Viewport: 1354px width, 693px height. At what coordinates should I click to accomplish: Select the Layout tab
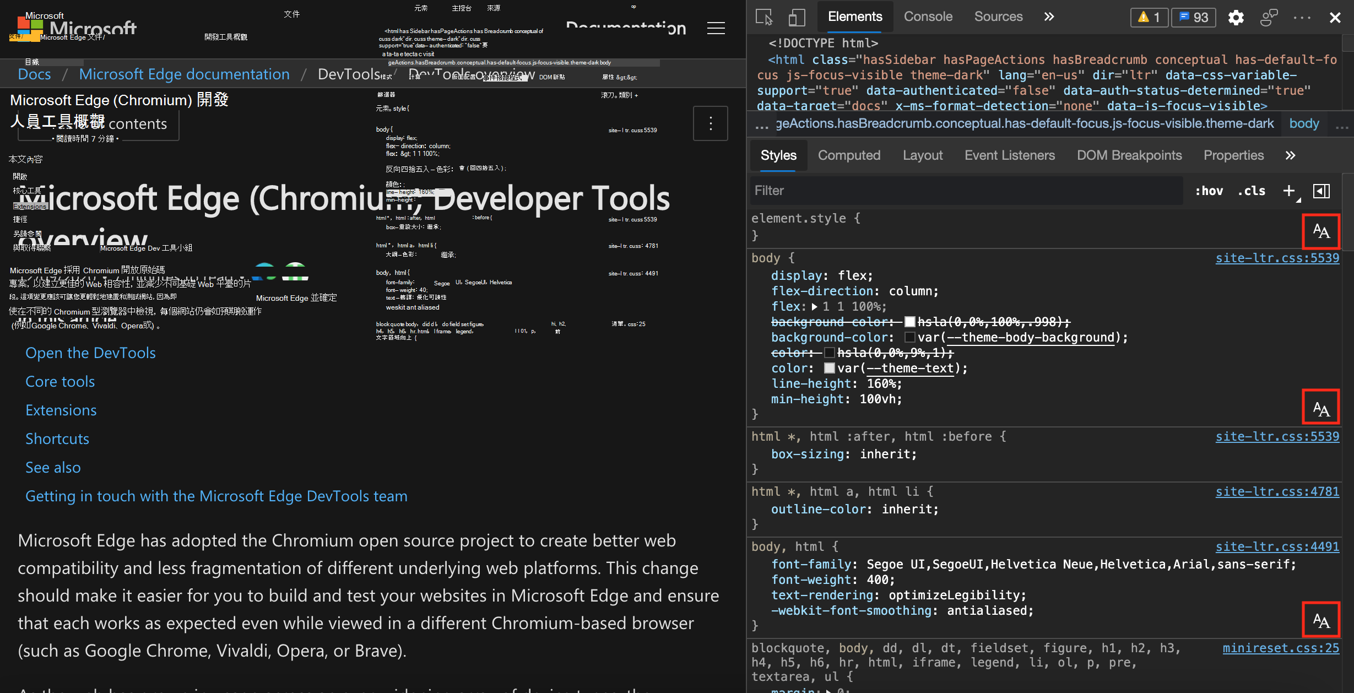click(x=923, y=155)
